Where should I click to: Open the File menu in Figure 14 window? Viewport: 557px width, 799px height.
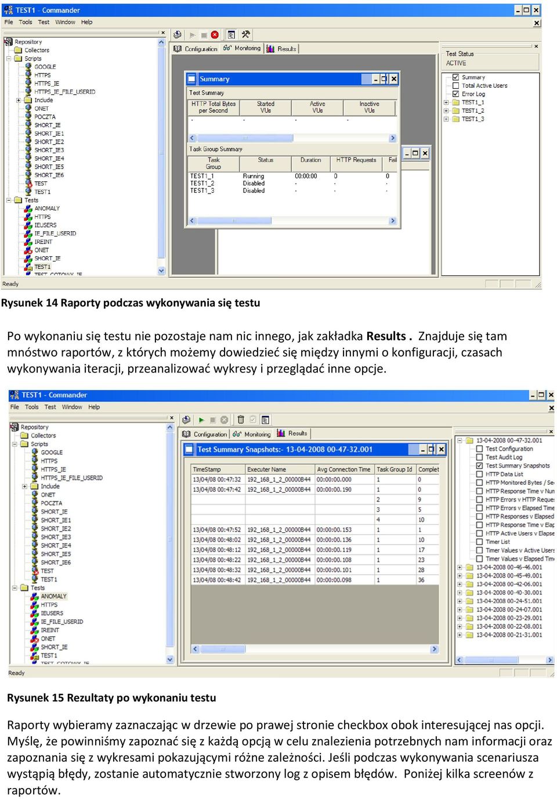tap(9, 22)
